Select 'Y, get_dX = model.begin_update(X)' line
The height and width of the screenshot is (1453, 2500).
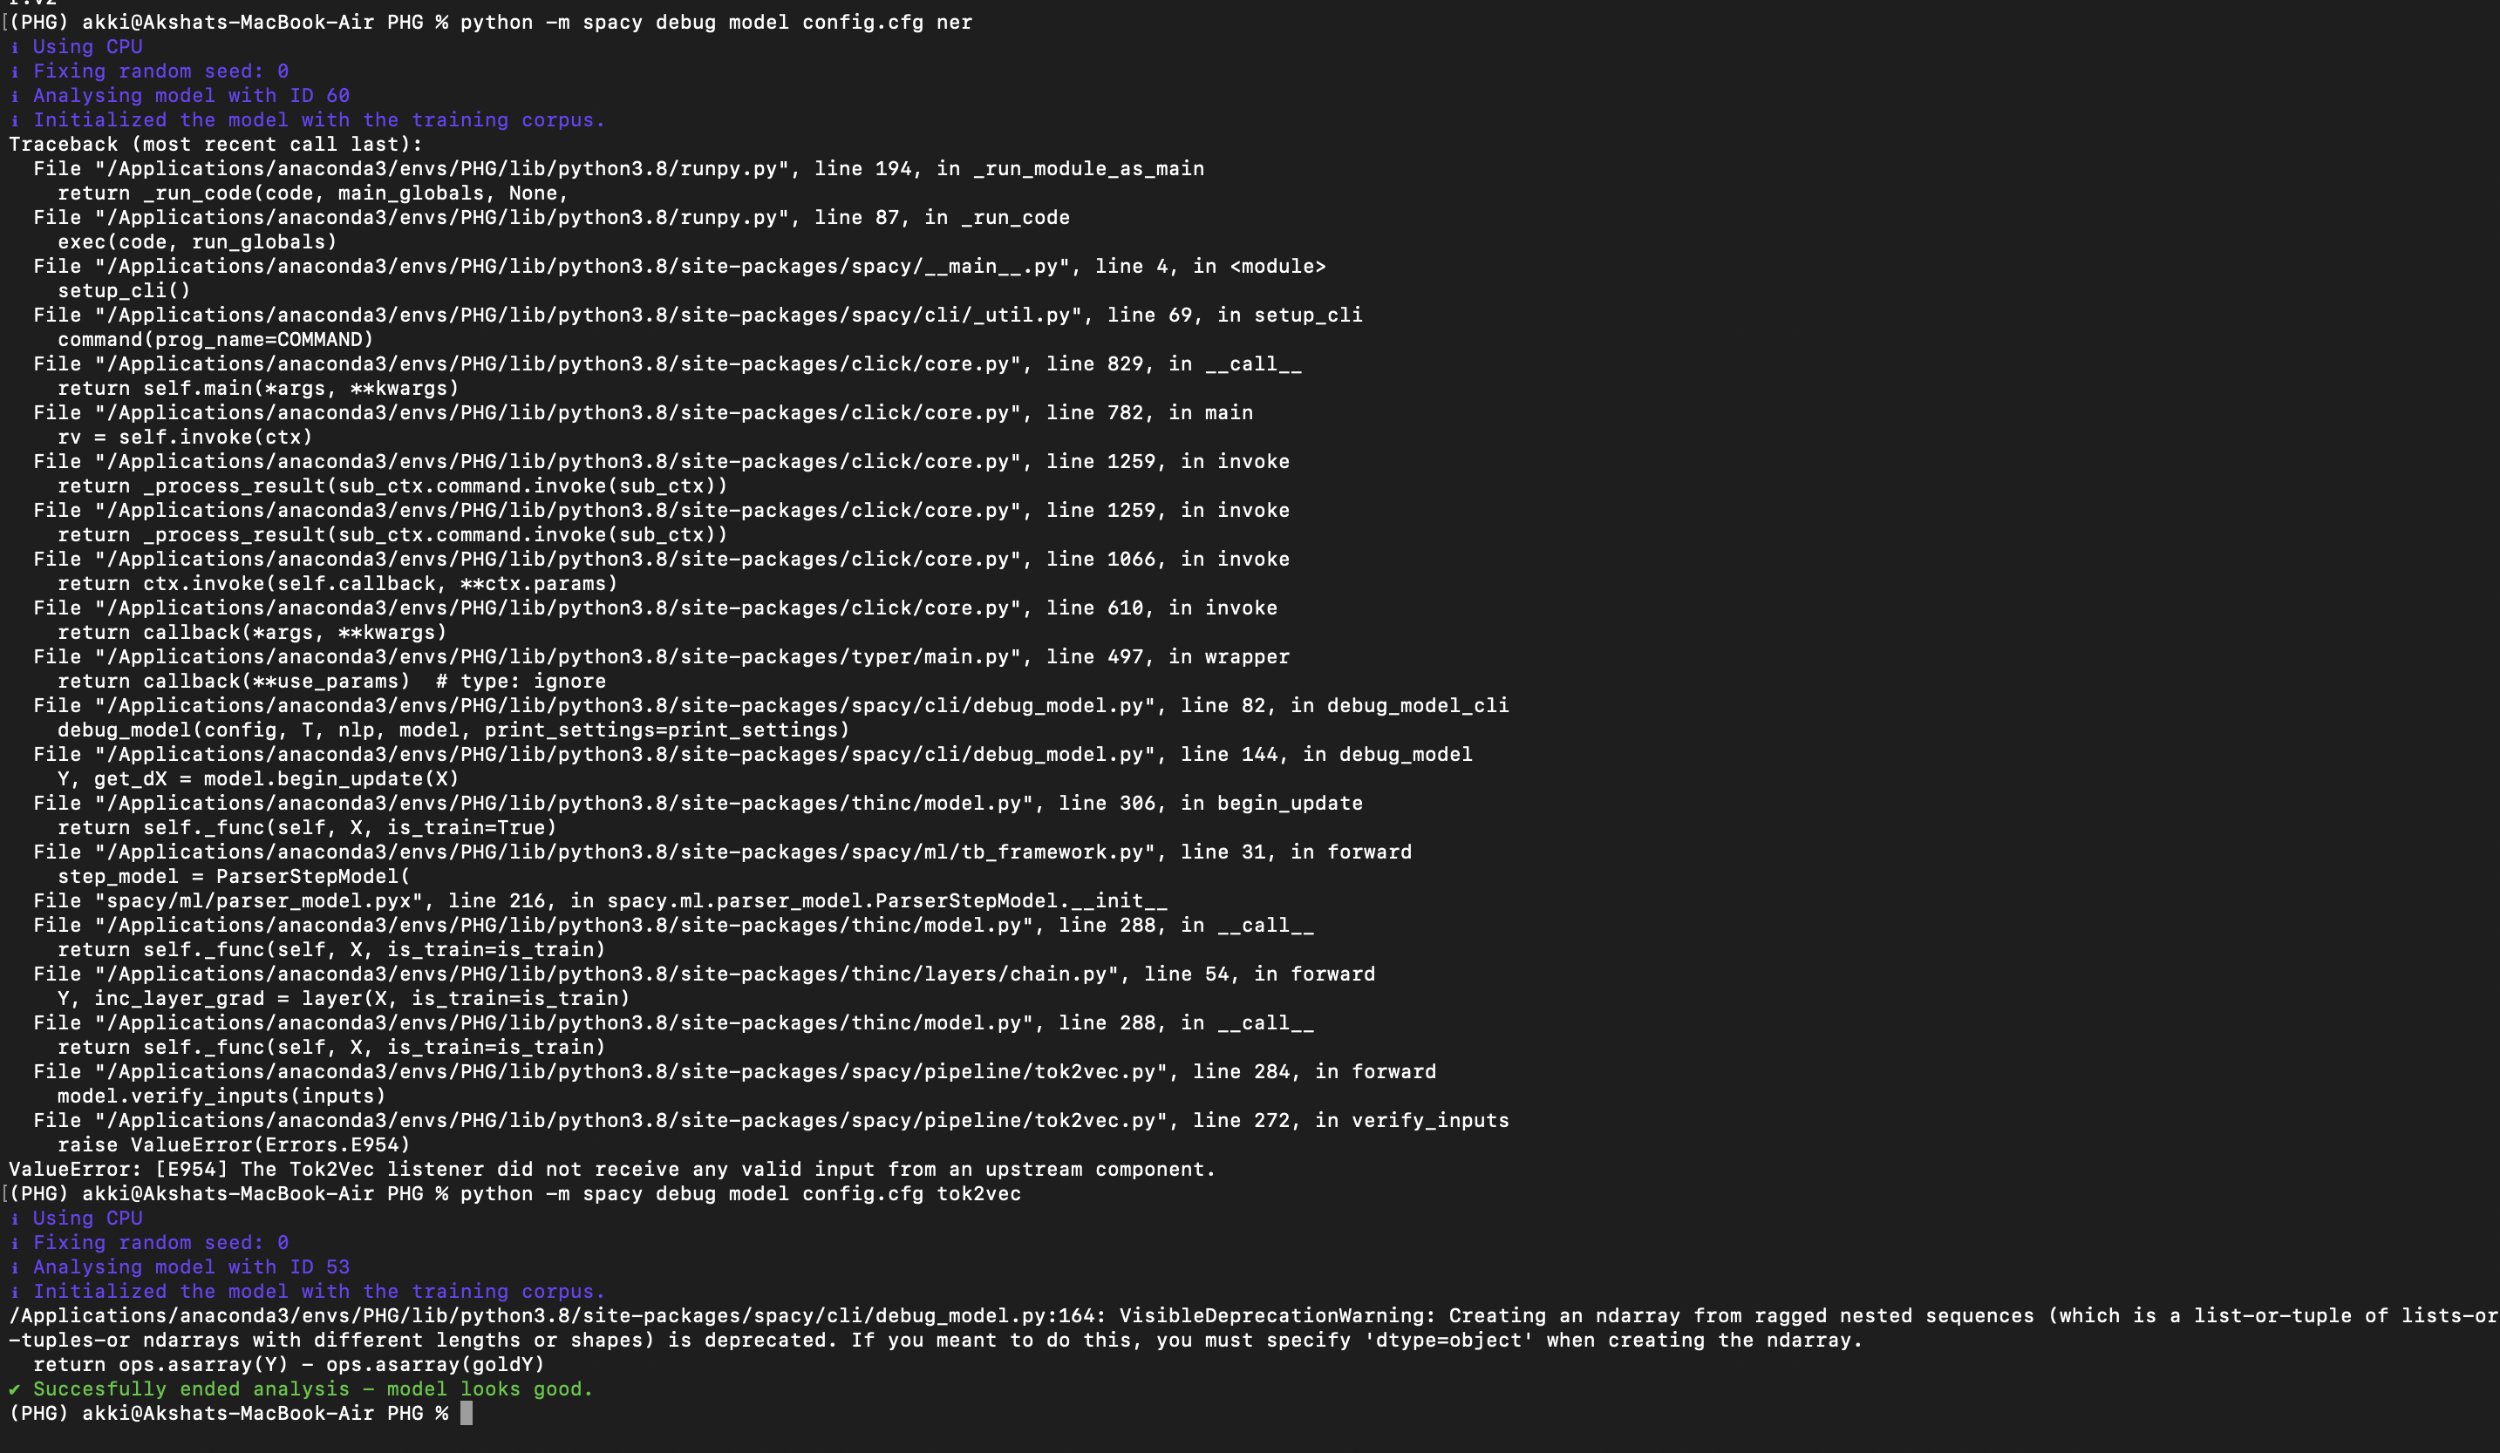pos(258,778)
